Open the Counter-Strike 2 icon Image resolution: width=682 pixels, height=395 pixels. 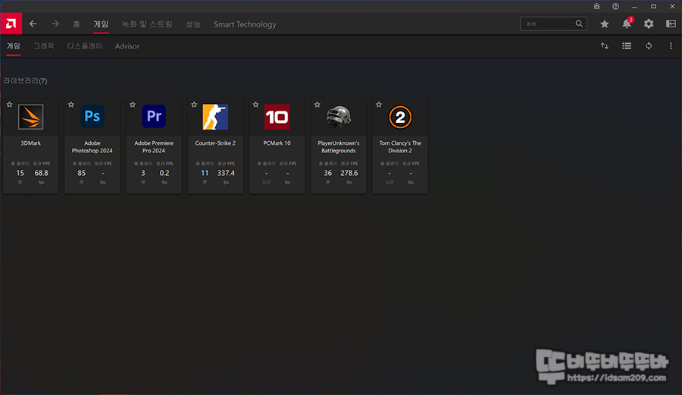[x=215, y=117]
